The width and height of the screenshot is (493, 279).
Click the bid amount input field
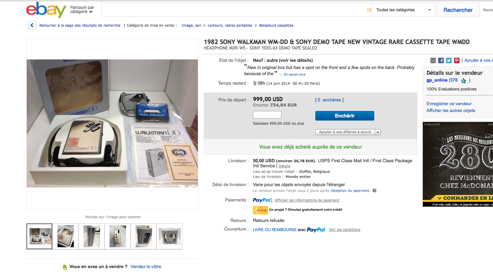[x=267, y=115]
